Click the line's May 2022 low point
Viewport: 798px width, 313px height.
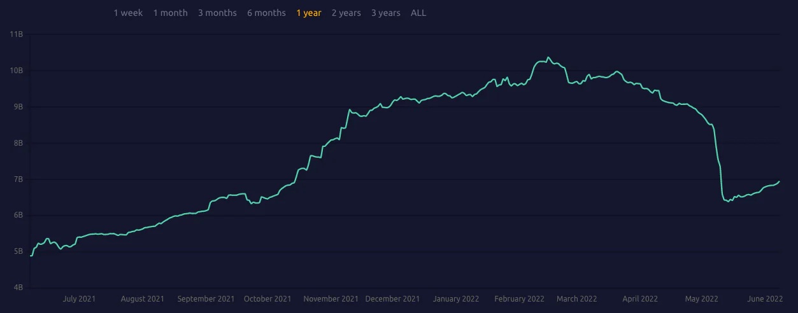pos(728,202)
